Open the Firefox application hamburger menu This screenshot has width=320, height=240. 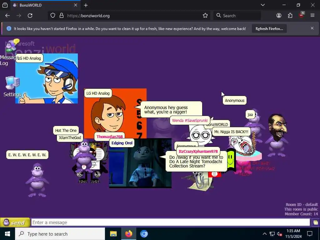[x=312, y=16]
